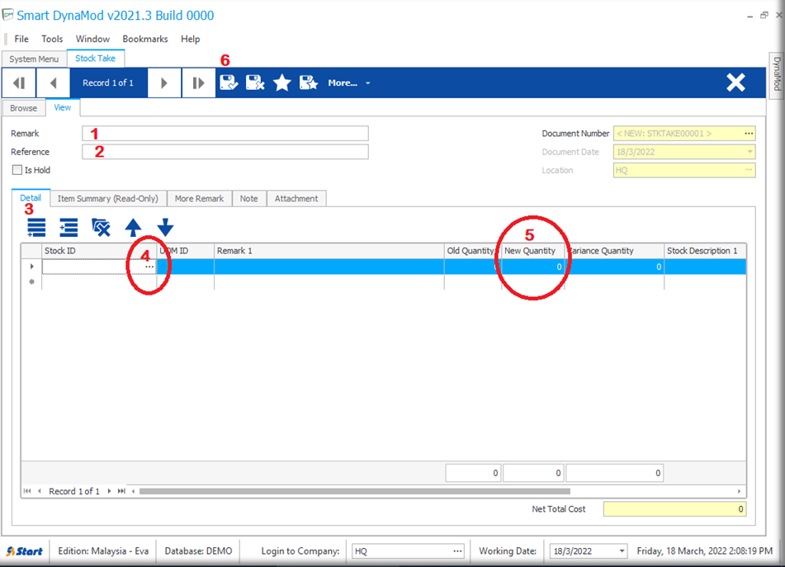Enable the Is Hold checkbox
This screenshot has height=567, width=785.
tap(17, 170)
